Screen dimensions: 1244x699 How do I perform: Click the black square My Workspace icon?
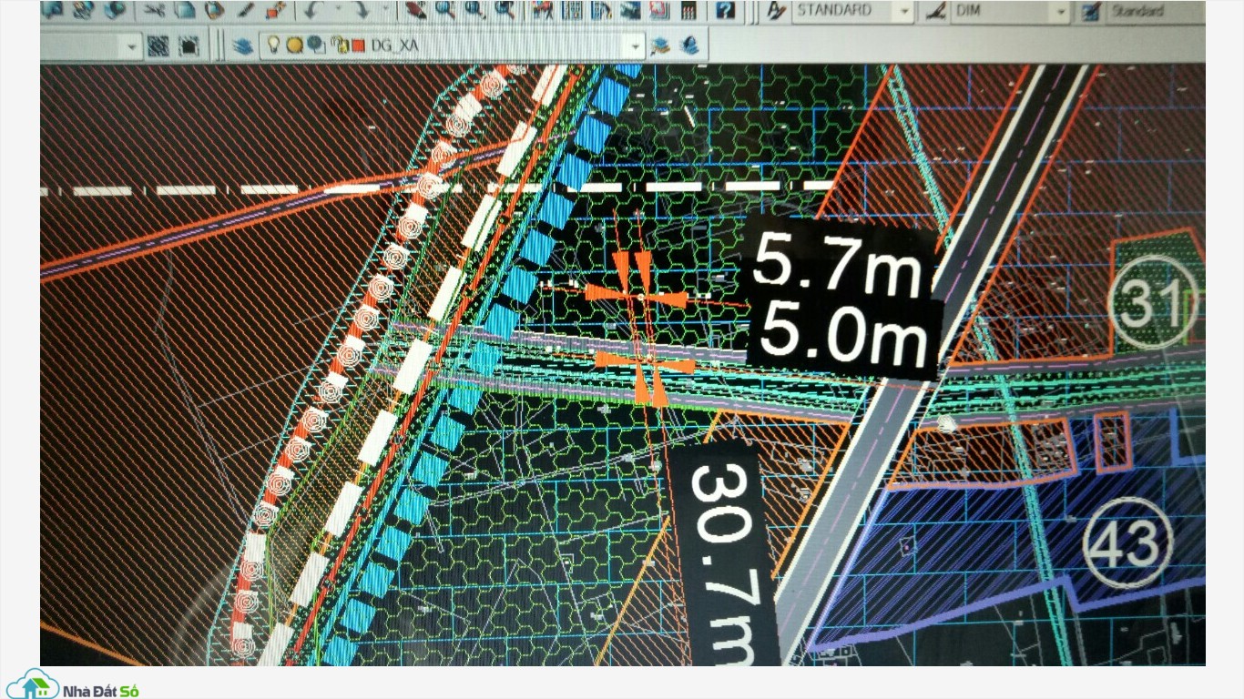189,46
